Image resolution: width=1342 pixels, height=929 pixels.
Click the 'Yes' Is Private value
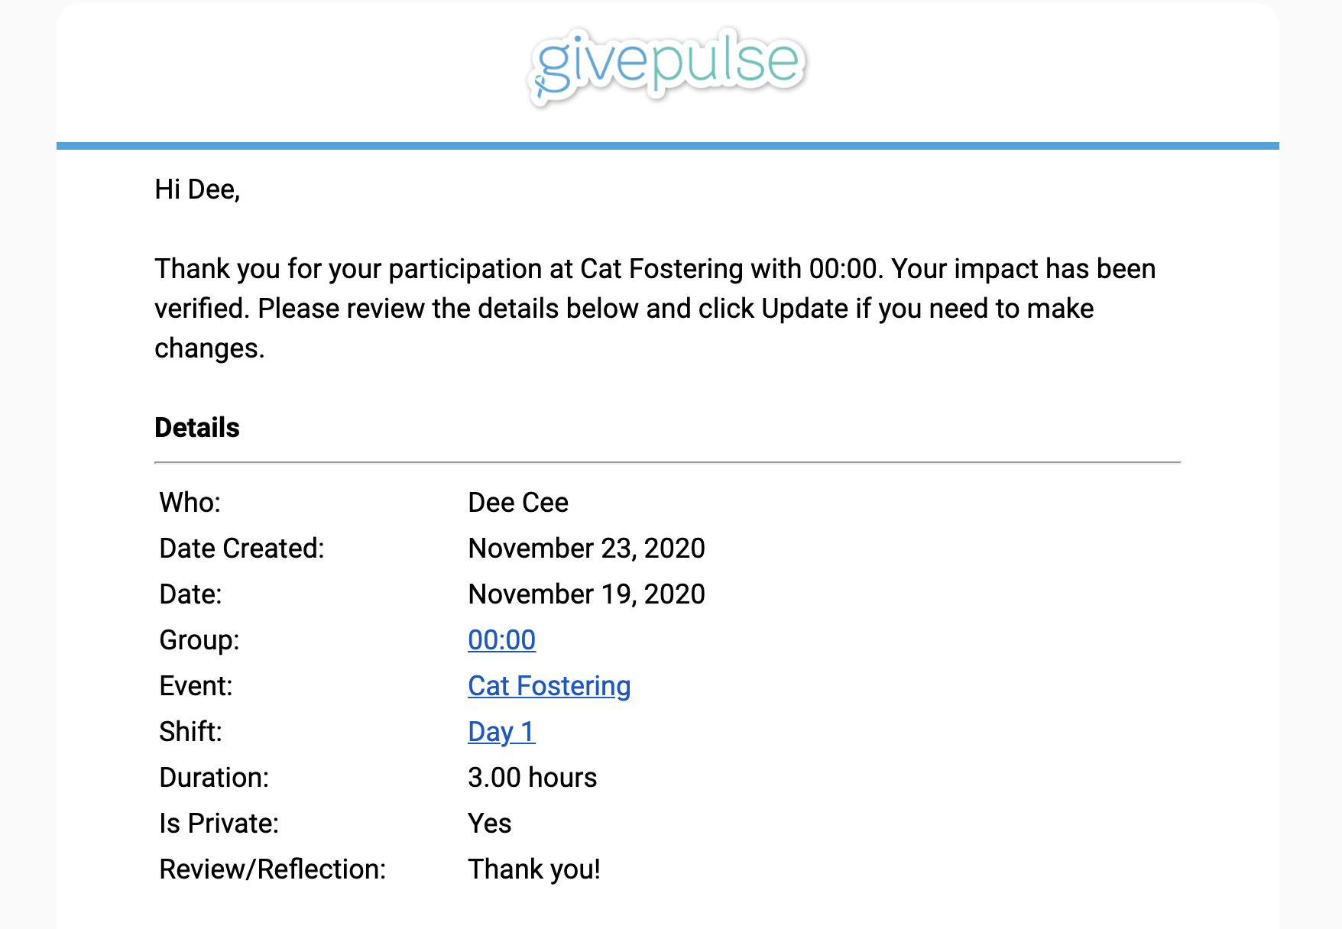pyautogui.click(x=489, y=824)
